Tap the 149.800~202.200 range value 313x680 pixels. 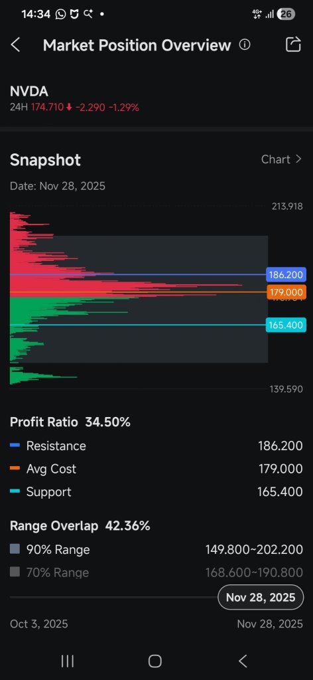coord(254,549)
